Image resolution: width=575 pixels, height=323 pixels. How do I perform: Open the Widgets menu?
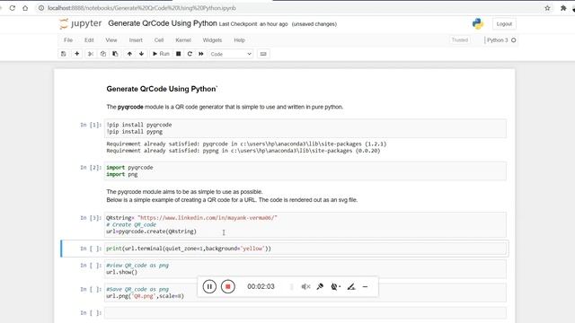(x=212, y=40)
